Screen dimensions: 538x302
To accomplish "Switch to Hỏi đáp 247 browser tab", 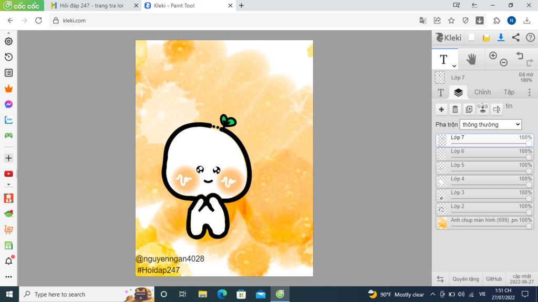I will (x=91, y=5).
